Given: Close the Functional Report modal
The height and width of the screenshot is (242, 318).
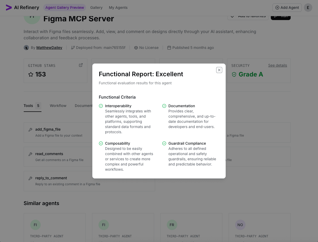Looking at the screenshot, I should (x=219, y=70).
